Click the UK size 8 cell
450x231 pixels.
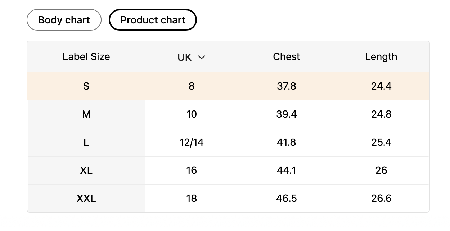(192, 86)
